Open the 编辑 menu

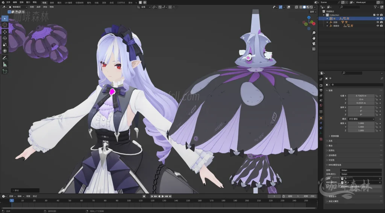pos(15,3)
